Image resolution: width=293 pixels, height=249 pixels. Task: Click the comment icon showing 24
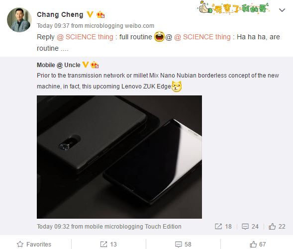coord(245,227)
